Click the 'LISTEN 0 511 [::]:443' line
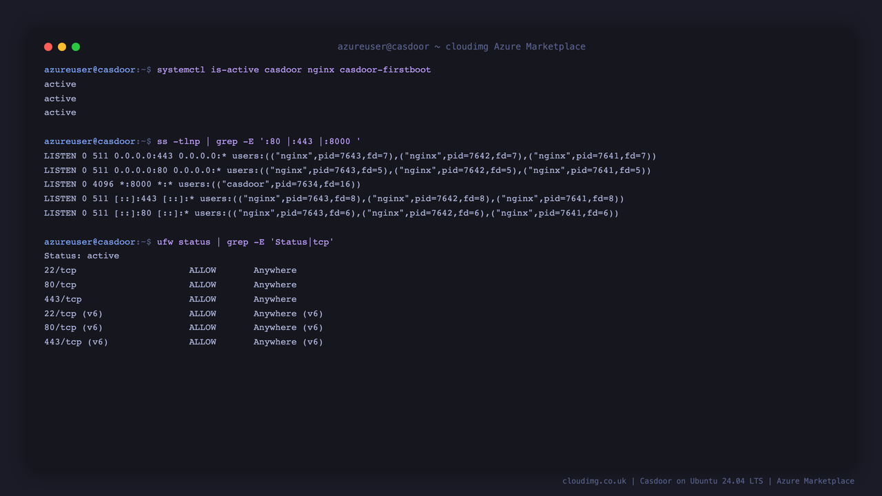 tap(334, 198)
